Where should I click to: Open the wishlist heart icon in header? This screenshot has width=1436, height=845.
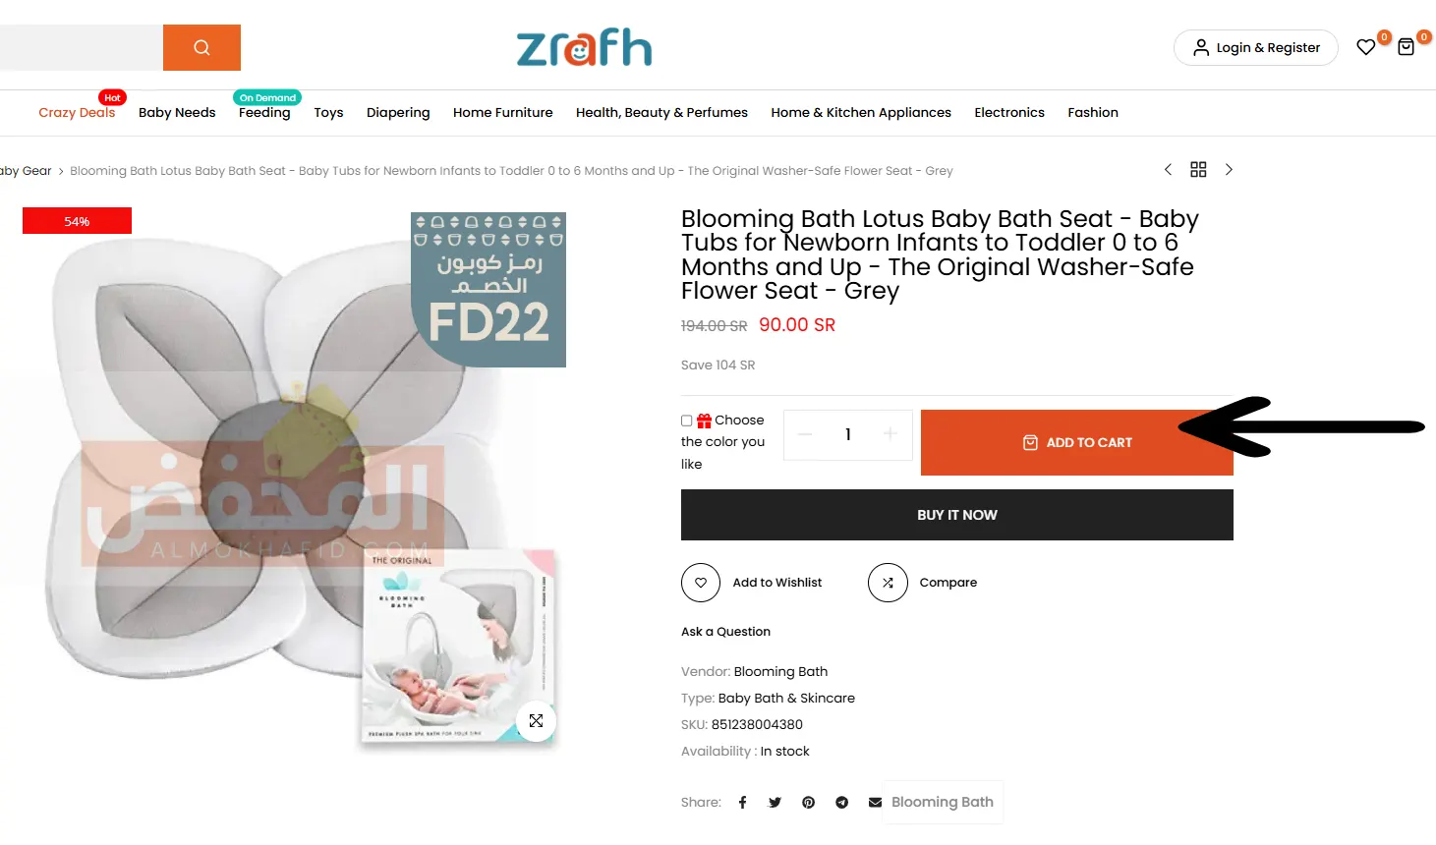pos(1366,47)
